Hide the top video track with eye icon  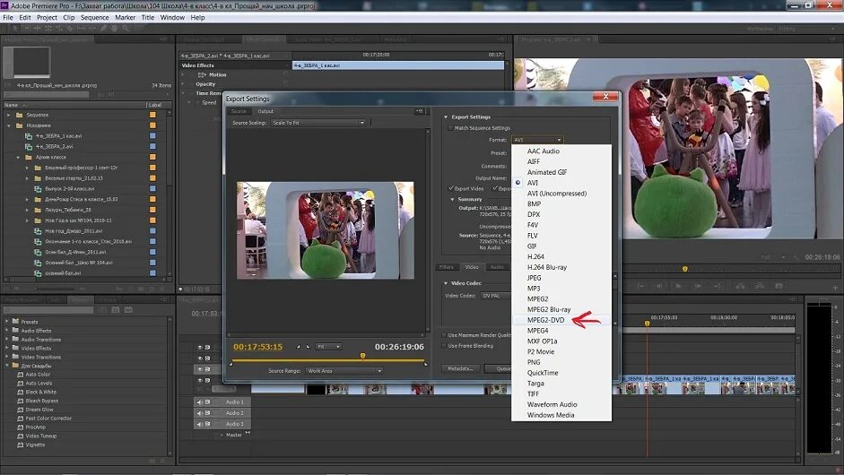[200, 348]
